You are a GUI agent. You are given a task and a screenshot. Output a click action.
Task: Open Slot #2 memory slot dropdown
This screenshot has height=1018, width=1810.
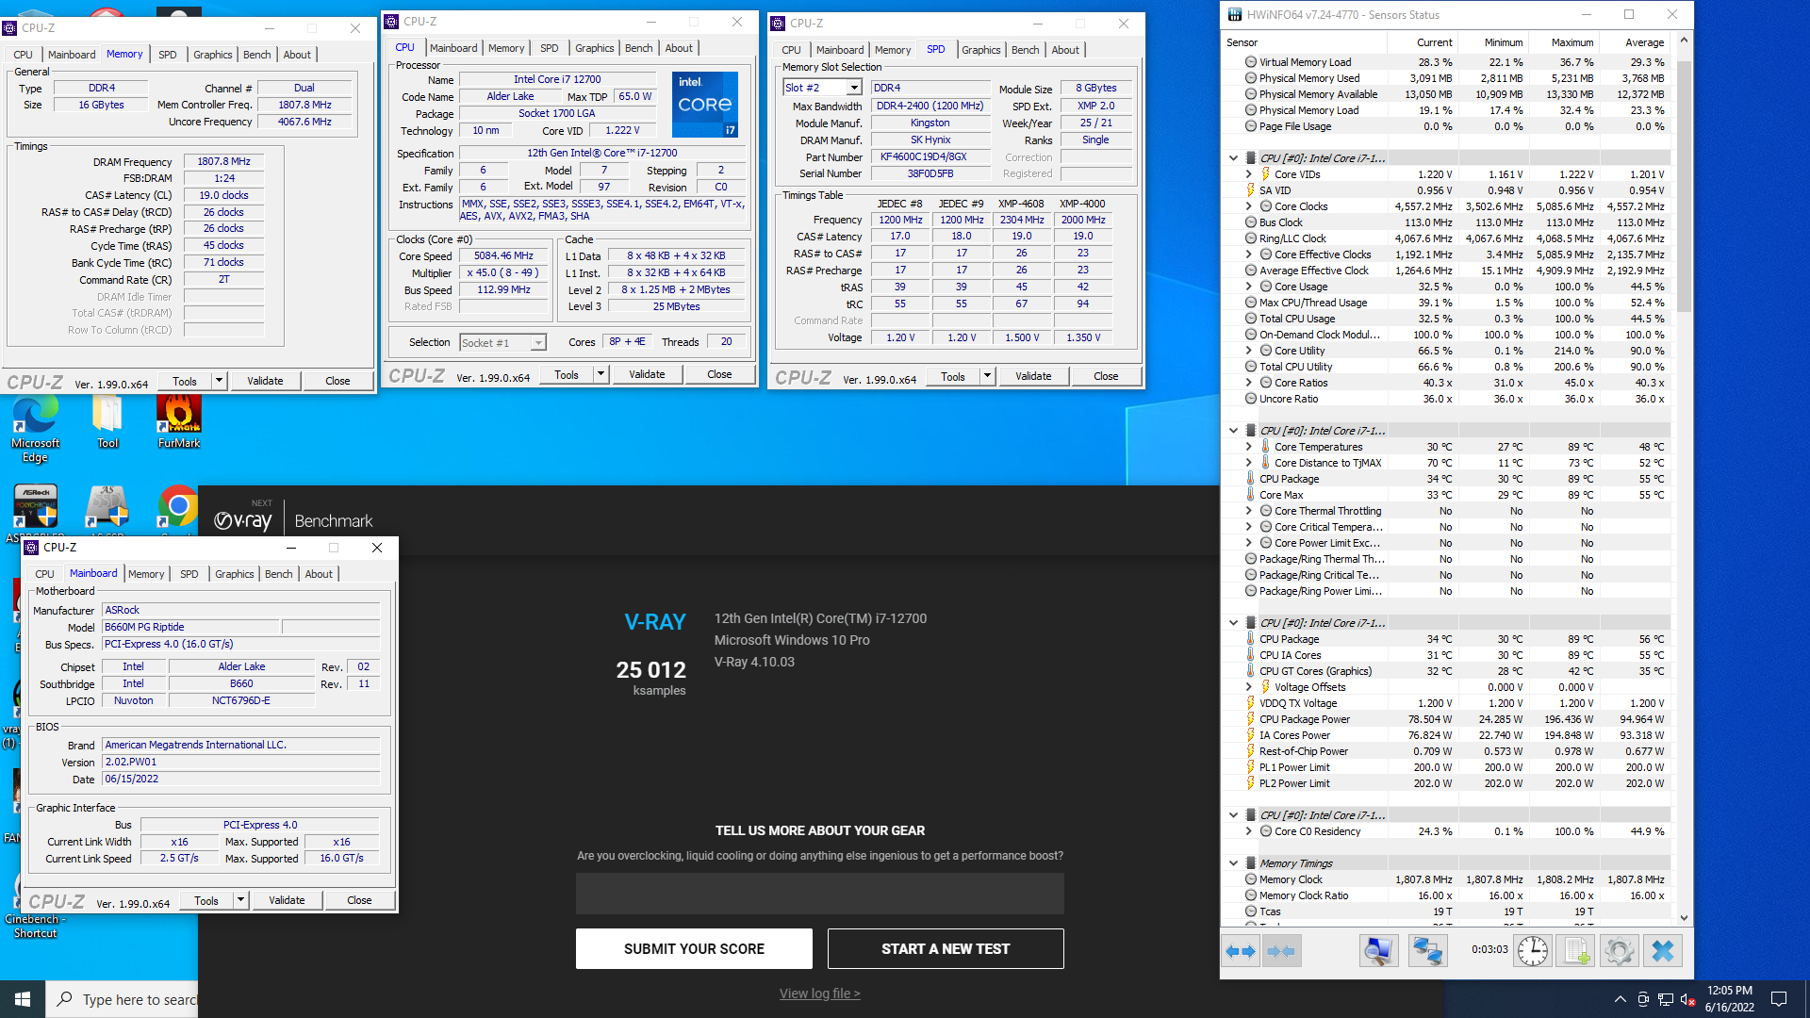click(854, 88)
